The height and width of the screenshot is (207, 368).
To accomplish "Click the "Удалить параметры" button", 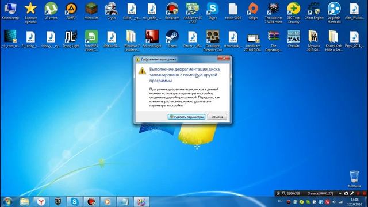I will (x=186, y=117).
